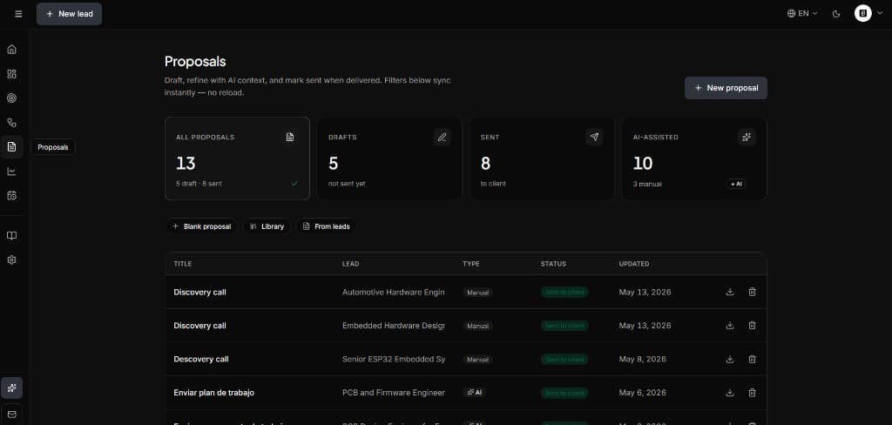
Task: Click the Senior ESP32 Embedded lead
Action: coord(393,359)
